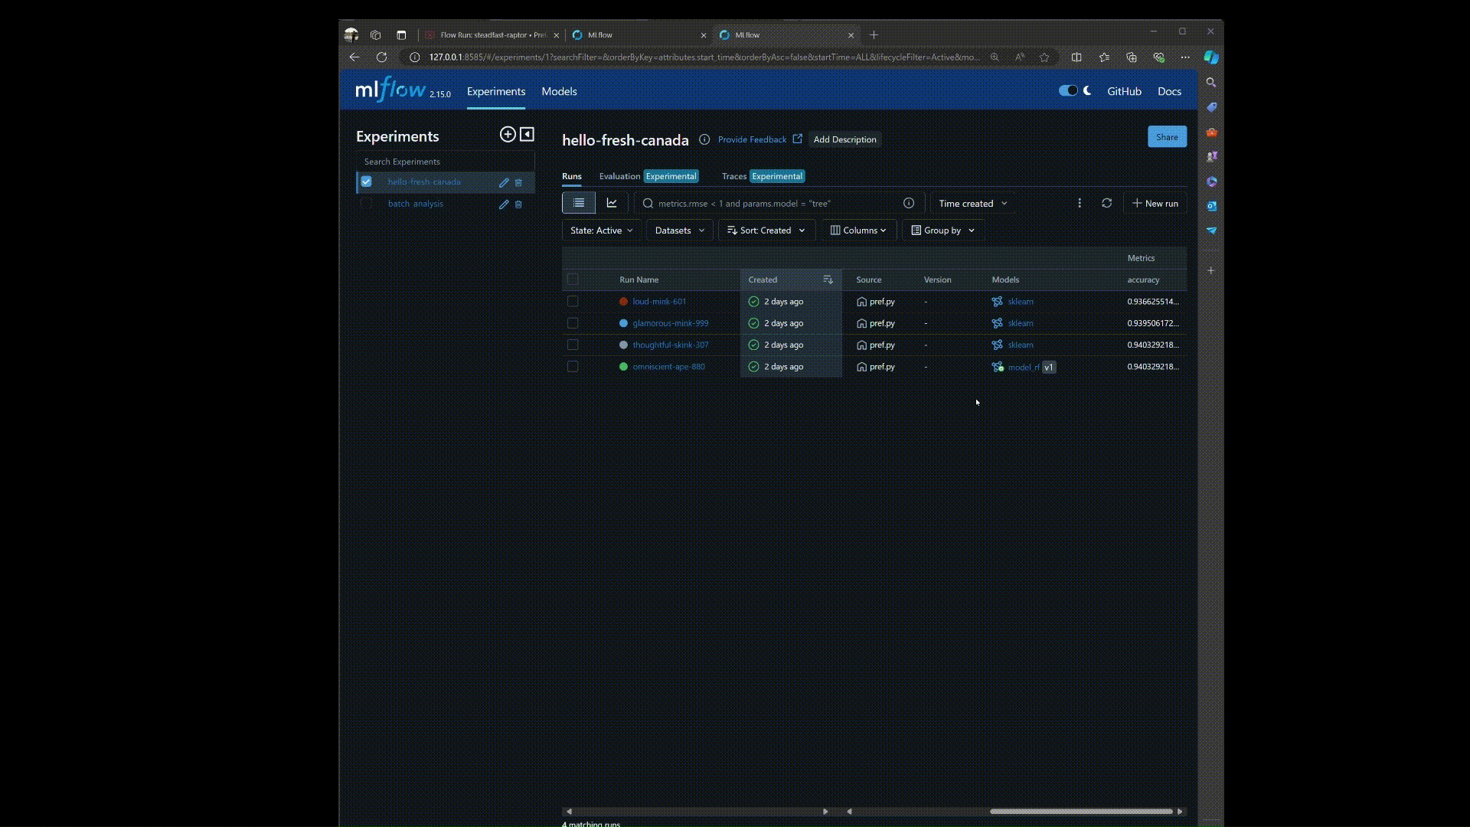
Task: Switch to chart view icon
Action: pos(612,203)
